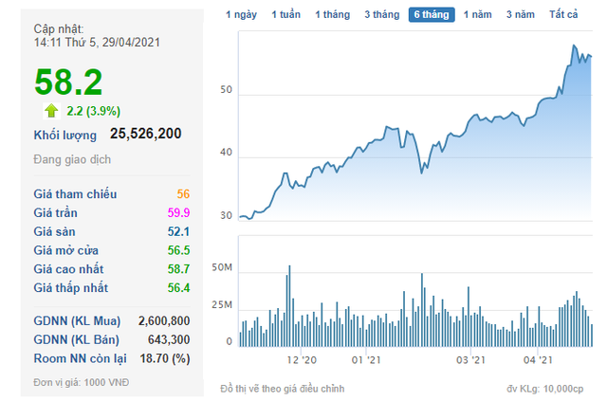Click the Khối lượng volume figure 25,526,200
Image resolution: width=607 pixels, height=401 pixels.
coord(145,135)
